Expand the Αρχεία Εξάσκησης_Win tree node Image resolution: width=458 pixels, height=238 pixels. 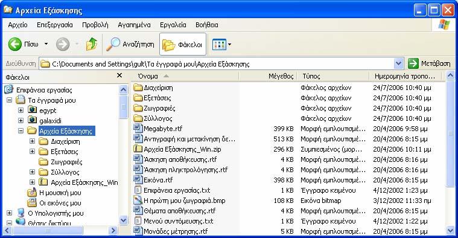point(32,182)
